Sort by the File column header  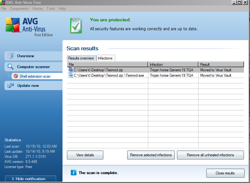107,64
